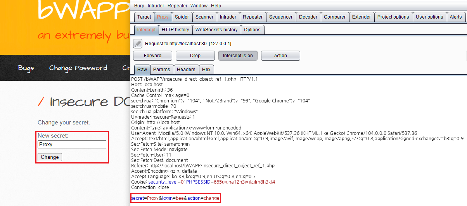Switch to the Hex view tab

coord(206,70)
